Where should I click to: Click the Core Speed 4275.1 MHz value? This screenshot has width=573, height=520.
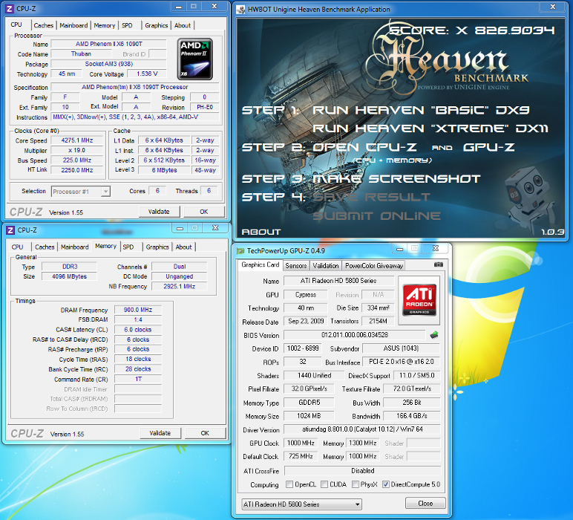pos(77,140)
